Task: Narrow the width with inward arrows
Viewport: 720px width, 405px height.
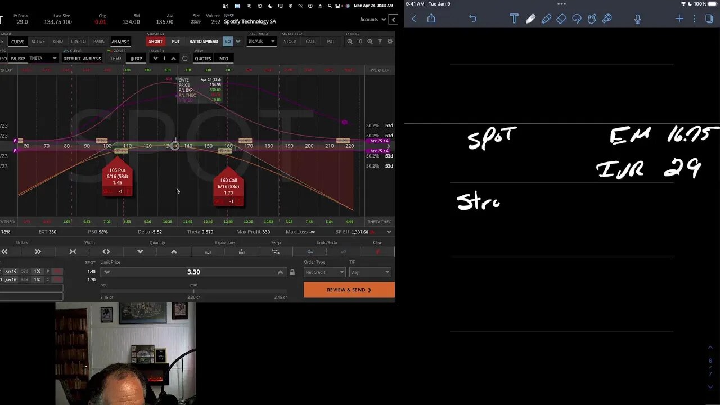Action: 73,251
